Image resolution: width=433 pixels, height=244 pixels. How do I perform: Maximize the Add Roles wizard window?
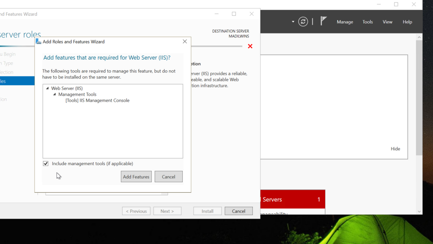(234, 14)
